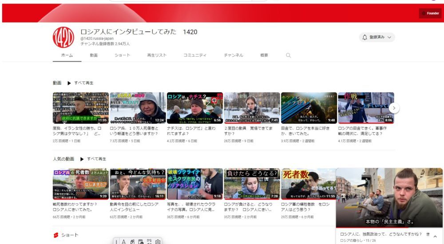The width and height of the screenshot is (444, 244).
Task: Click the channel name ロシア人にインタビューしてみた 1420
Action: [x=139, y=31]
